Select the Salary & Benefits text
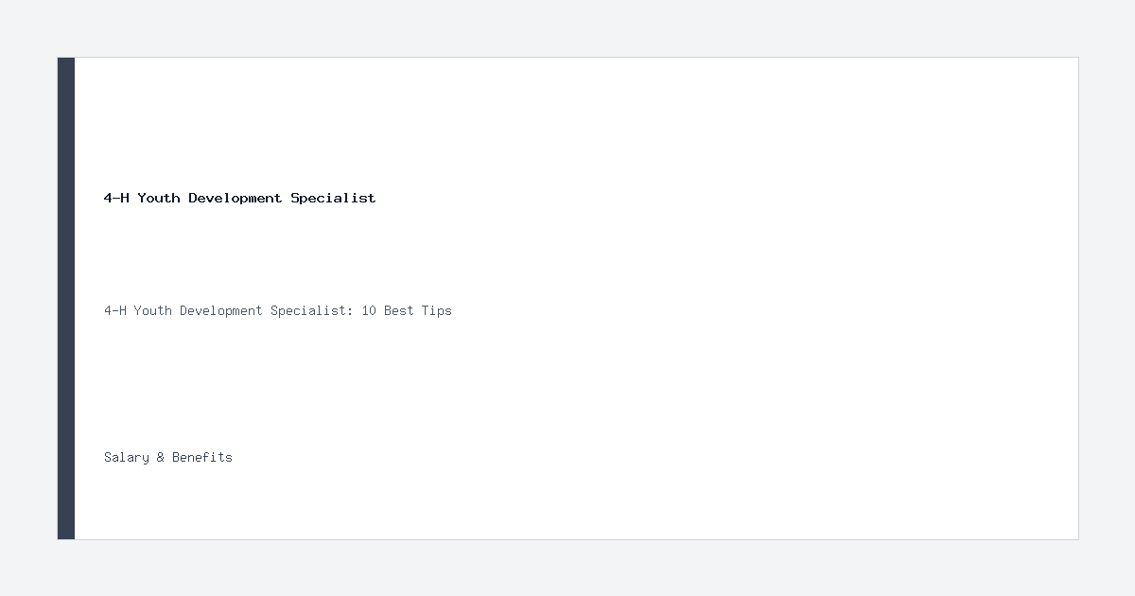The height and width of the screenshot is (596, 1135). [168, 457]
